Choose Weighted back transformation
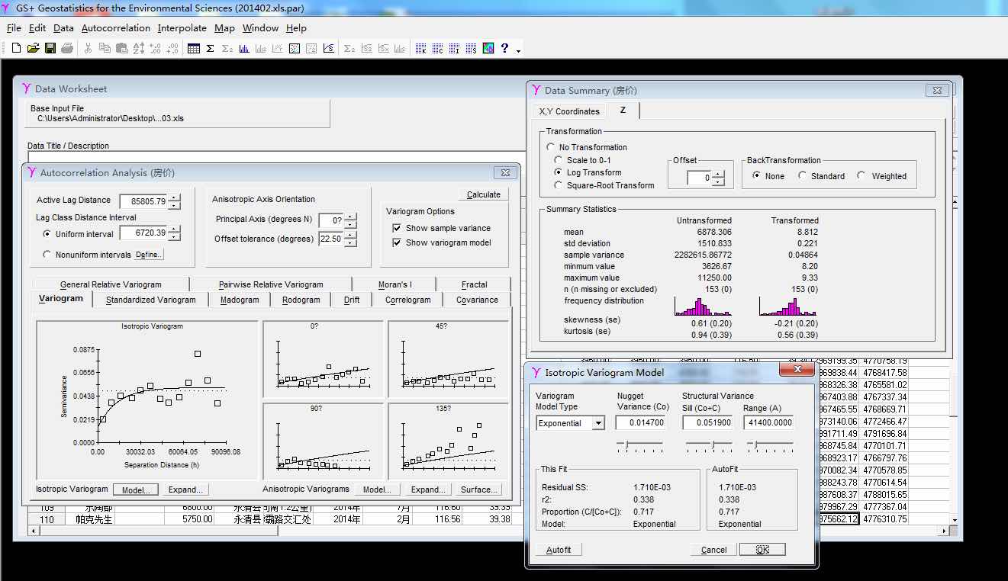 coord(861,175)
